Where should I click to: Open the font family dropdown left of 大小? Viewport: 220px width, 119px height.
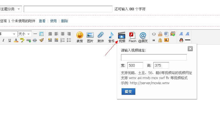[8, 34]
